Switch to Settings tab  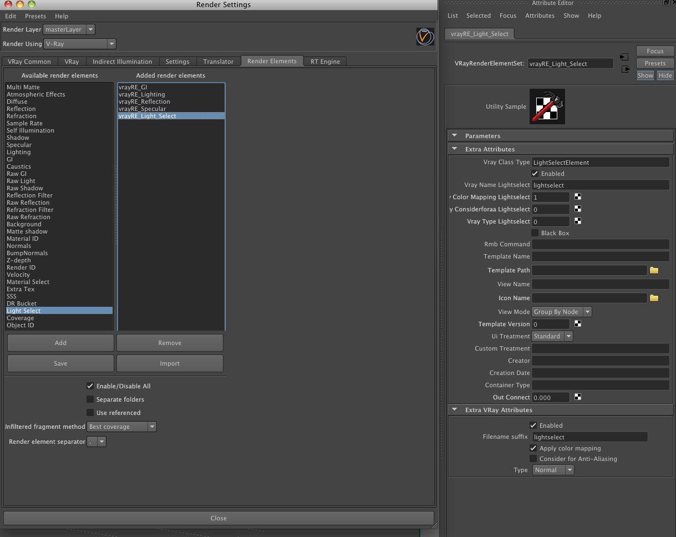(x=177, y=62)
